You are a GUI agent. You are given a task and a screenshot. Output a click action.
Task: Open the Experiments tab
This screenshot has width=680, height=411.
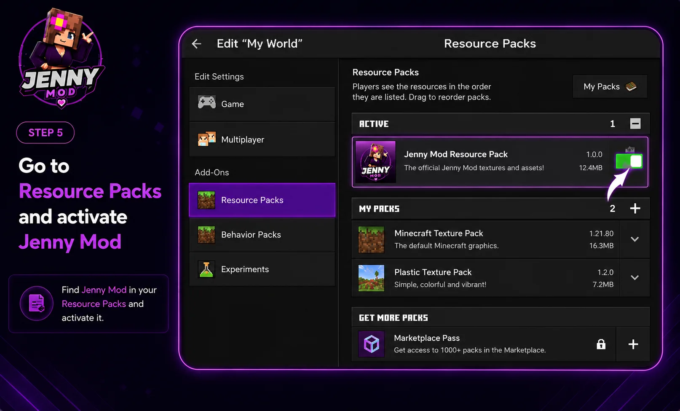pyautogui.click(x=262, y=269)
